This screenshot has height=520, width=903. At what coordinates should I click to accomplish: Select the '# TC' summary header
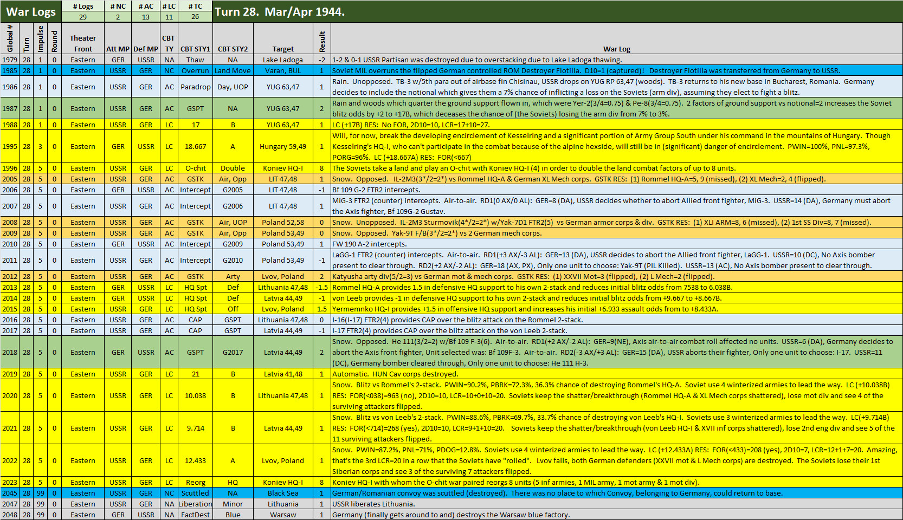(x=195, y=6)
